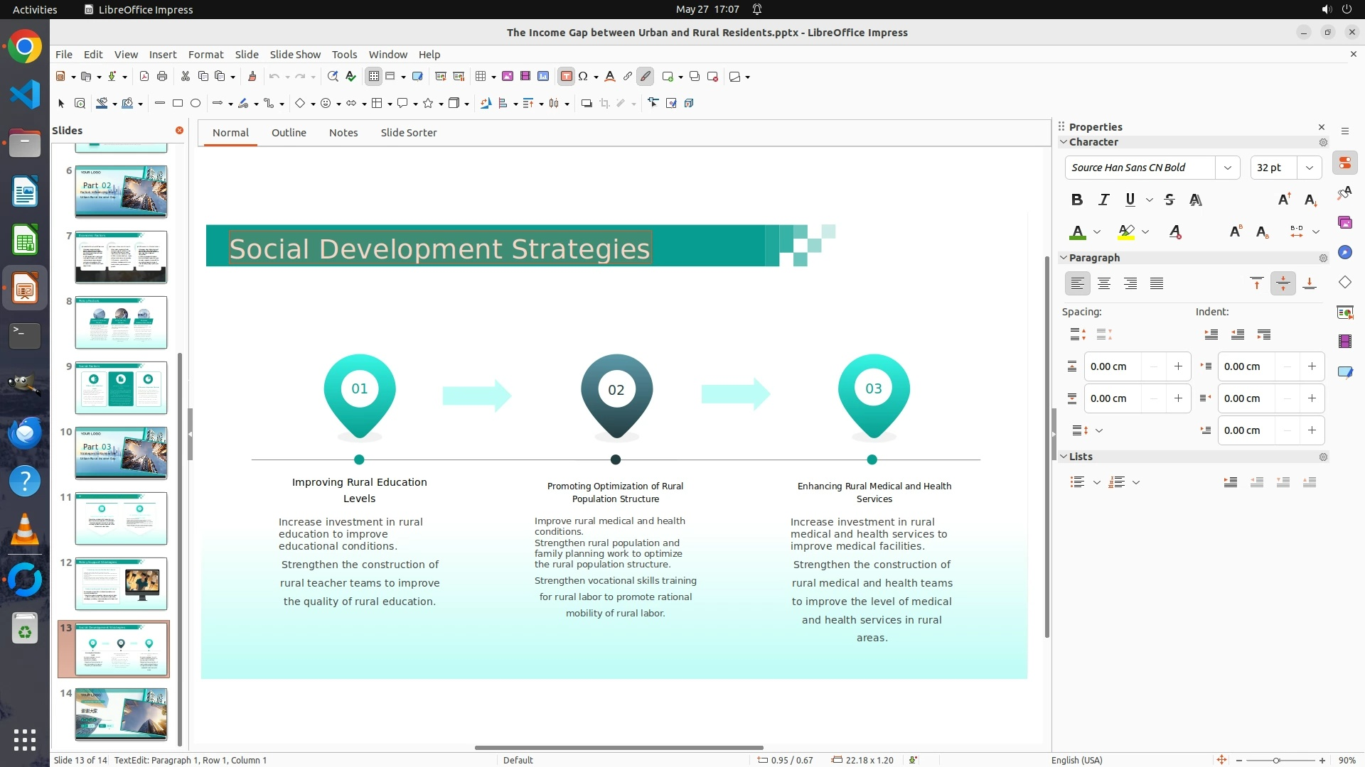Switch to the Slide Sorter tab

pyautogui.click(x=408, y=133)
